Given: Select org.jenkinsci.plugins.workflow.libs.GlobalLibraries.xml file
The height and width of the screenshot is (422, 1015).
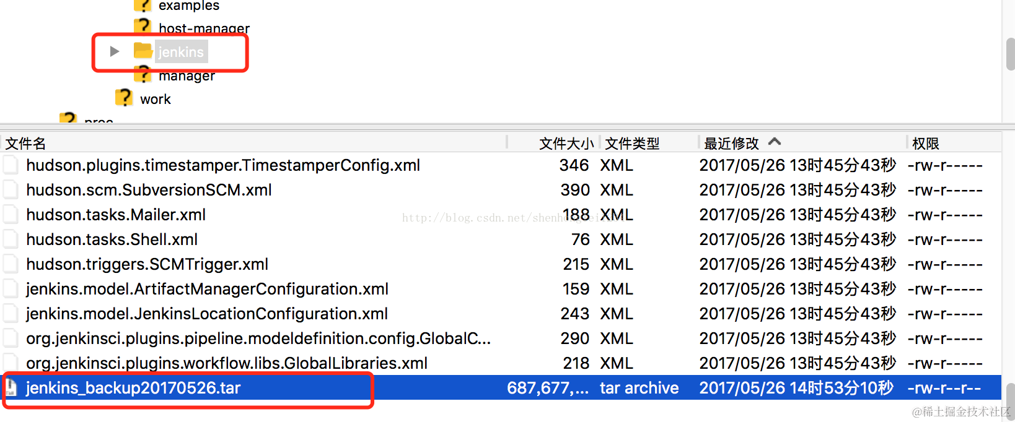Looking at the screenshot, I should coord(227,363).
